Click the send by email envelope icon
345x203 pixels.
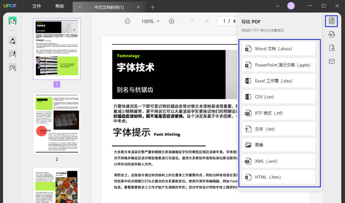(331, 61)
